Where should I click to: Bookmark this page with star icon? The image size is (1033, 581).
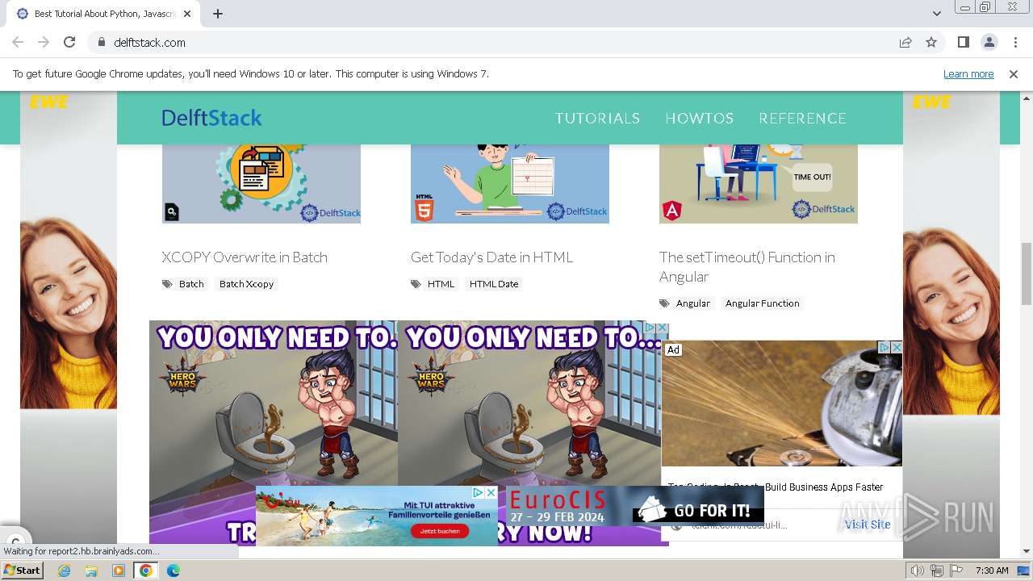[x=931, y=42]
